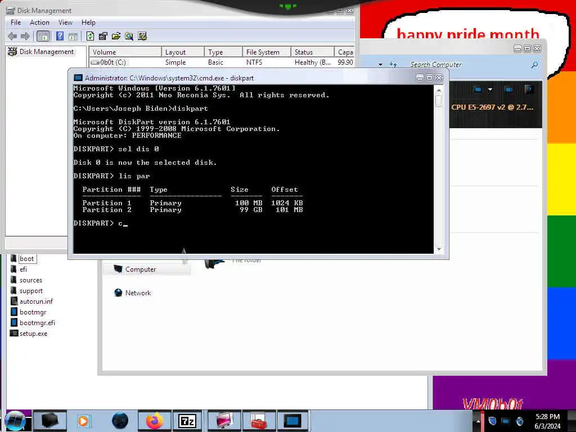576x432 pixels.
Task: Select the efi folder in file list
Action: 19,269
